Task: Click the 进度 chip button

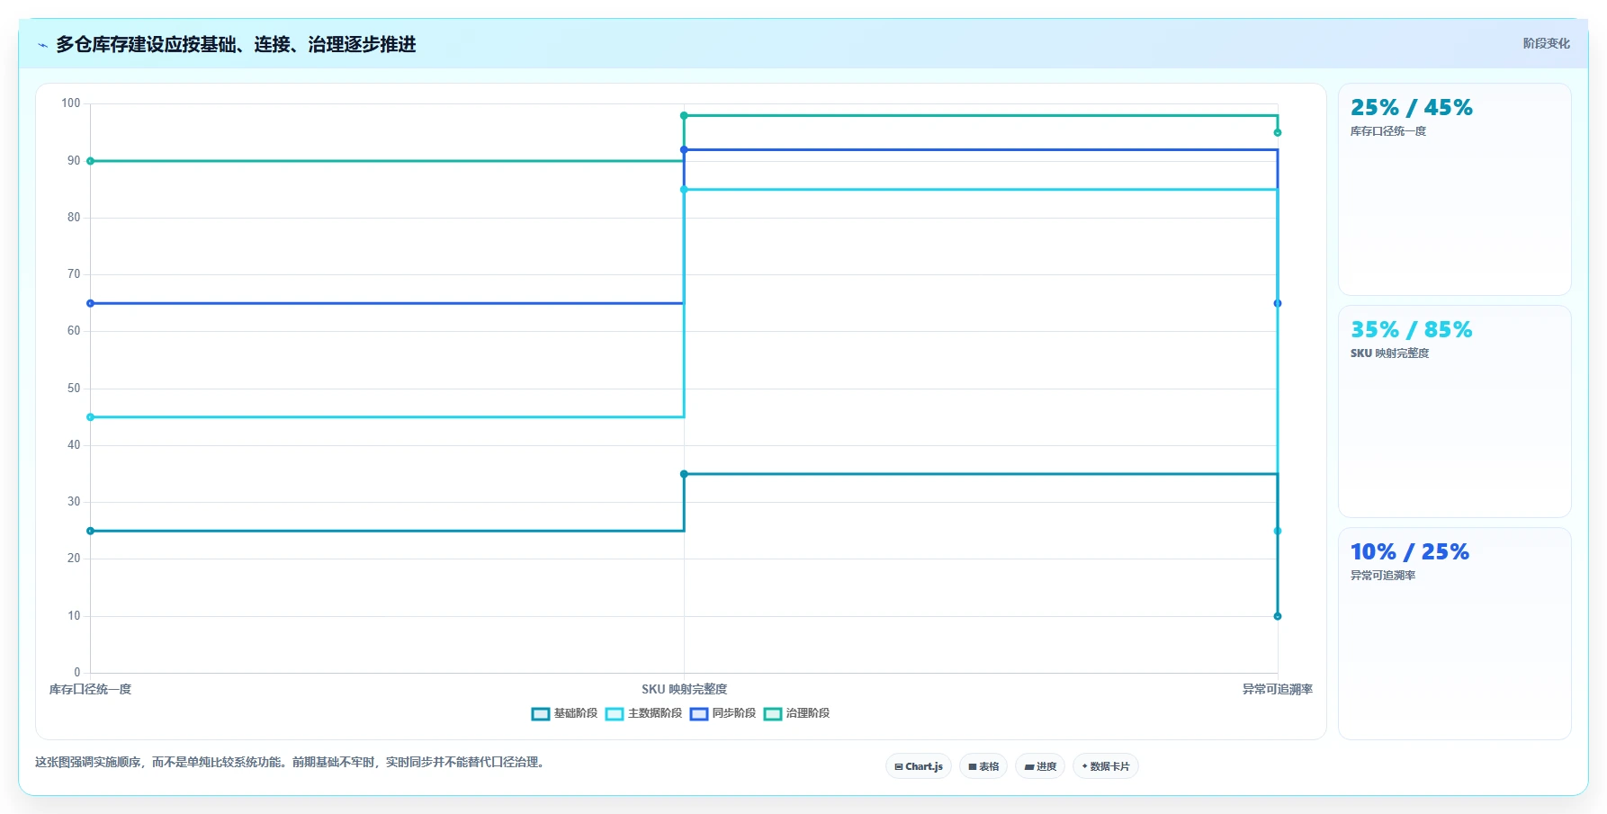Action: pos(1040,766)
